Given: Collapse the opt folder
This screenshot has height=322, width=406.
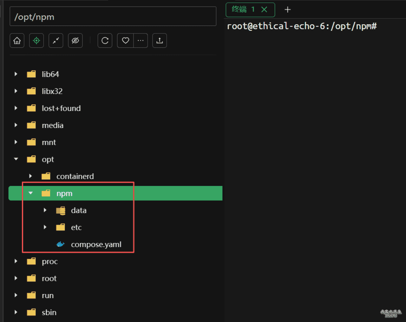Looking at the screenshot, I should (x=16, y=159).
